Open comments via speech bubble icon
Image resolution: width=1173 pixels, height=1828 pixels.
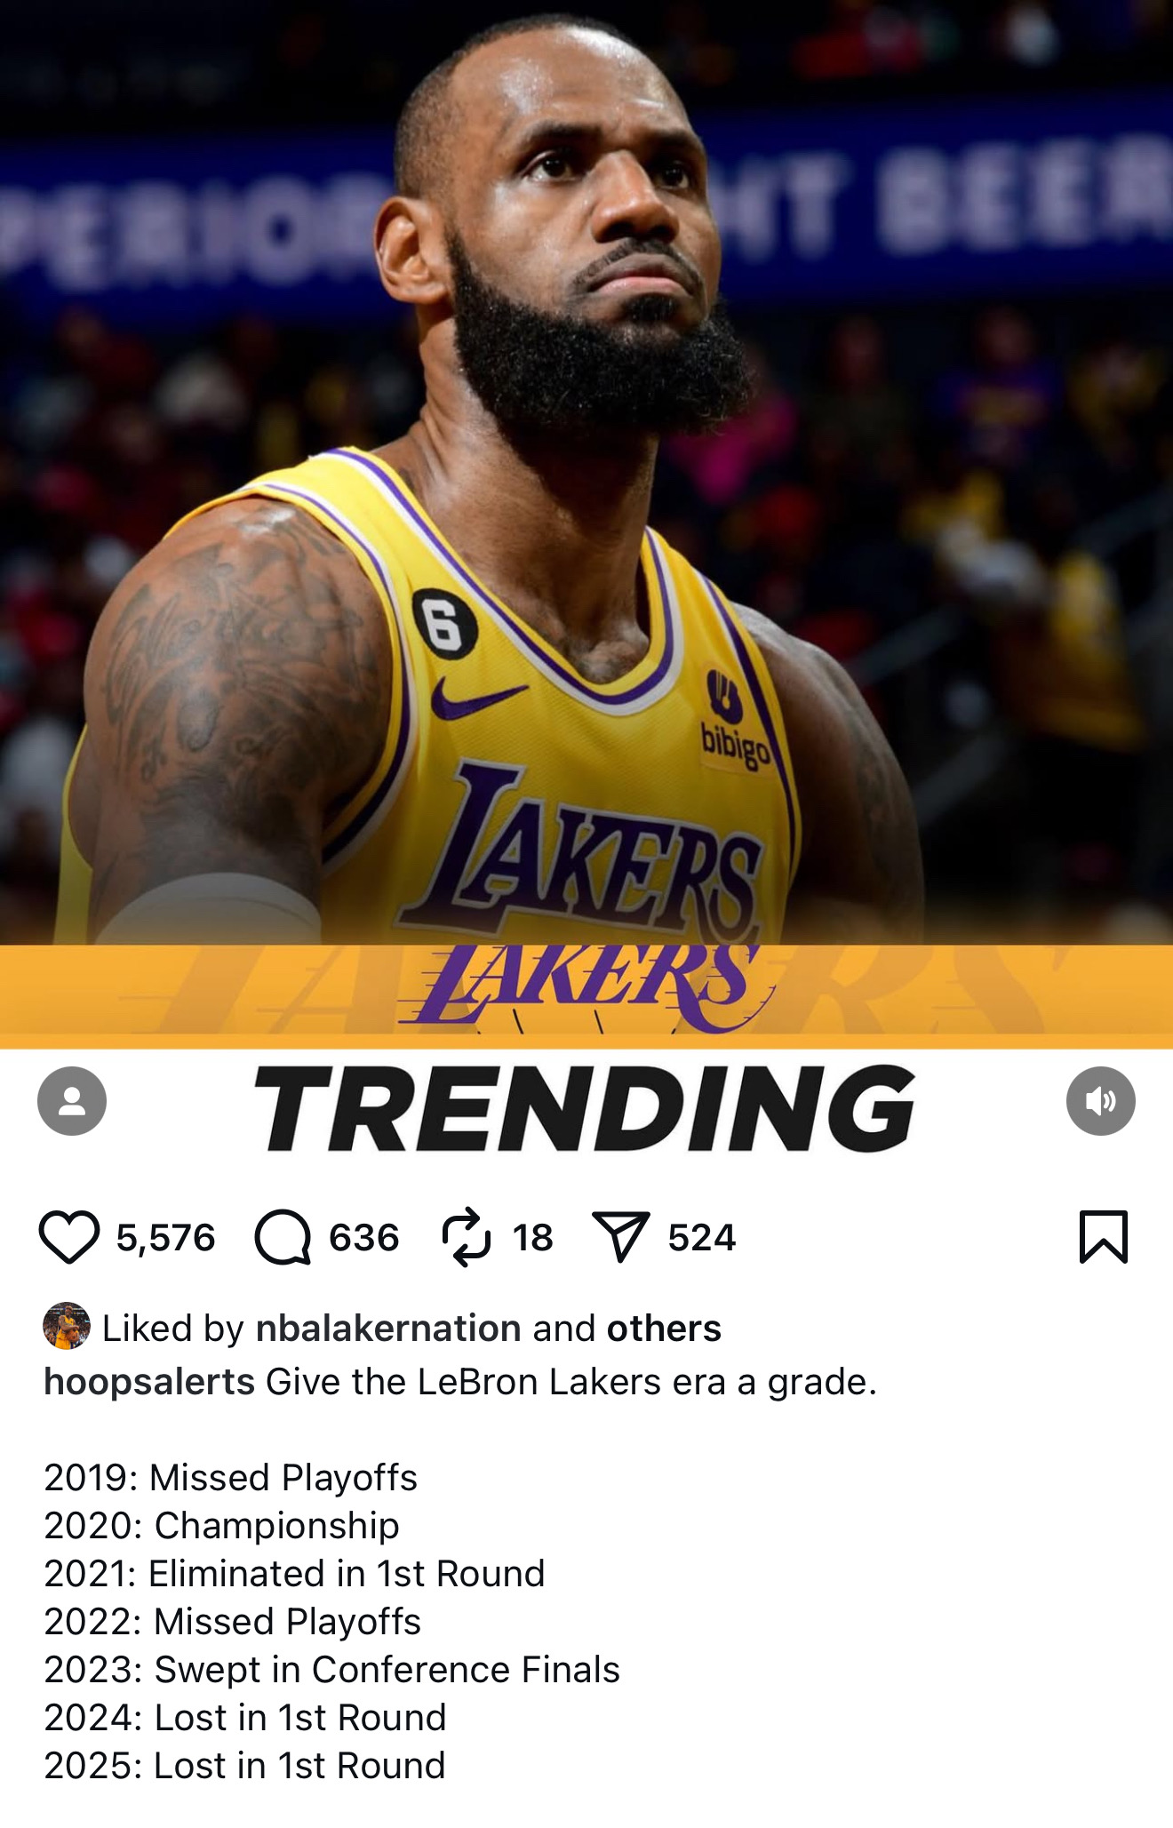coord(283,1237)
